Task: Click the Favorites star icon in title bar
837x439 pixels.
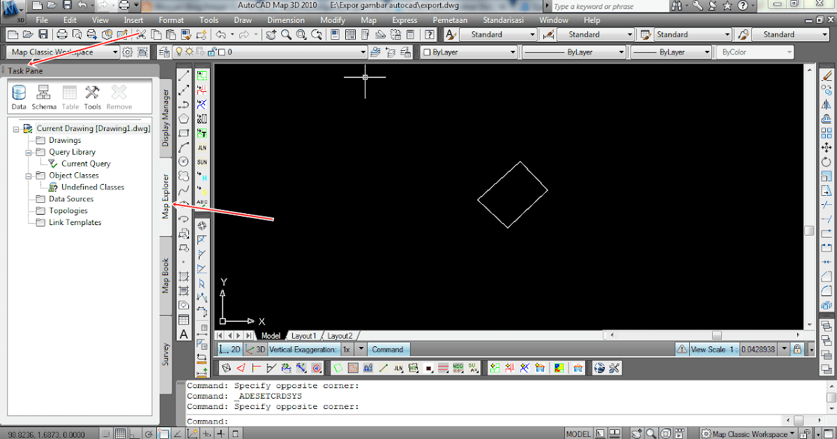Action: point(727,6)
